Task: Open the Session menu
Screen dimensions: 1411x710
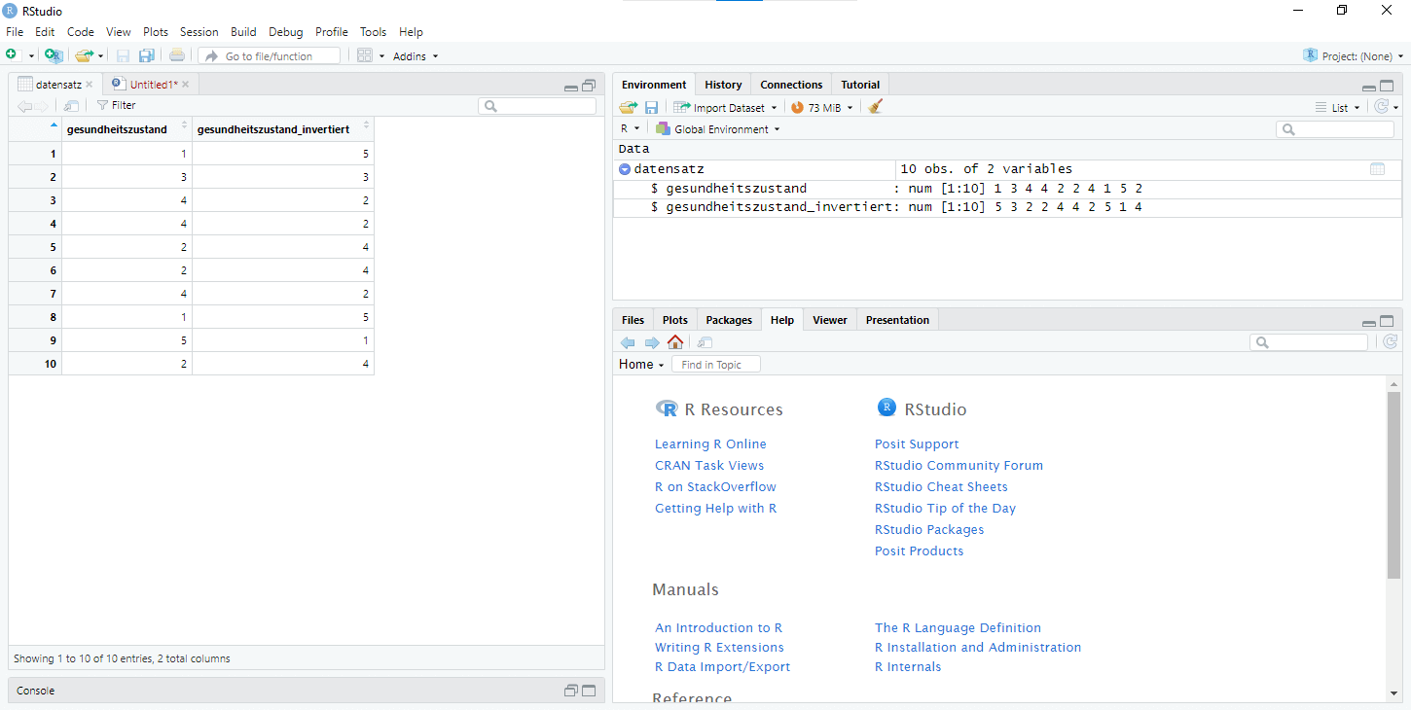Action: tap(199, 32)
